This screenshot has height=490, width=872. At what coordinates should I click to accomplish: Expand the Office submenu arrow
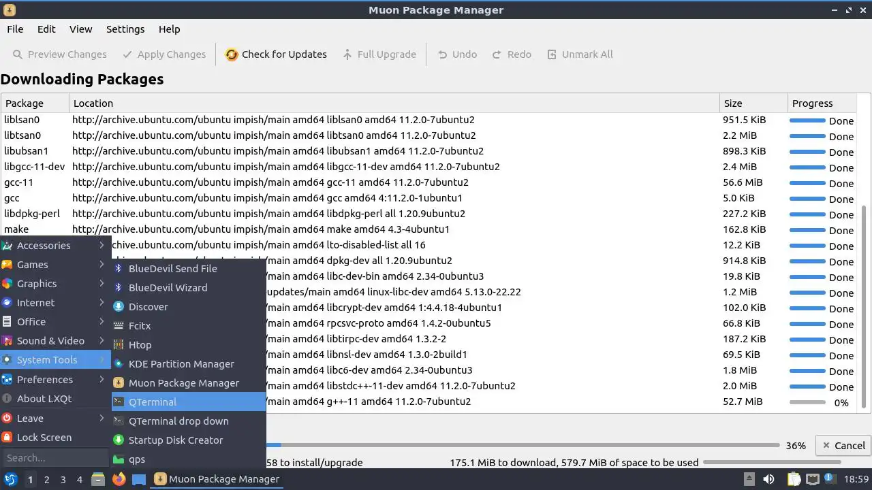[x=102, y=321]
